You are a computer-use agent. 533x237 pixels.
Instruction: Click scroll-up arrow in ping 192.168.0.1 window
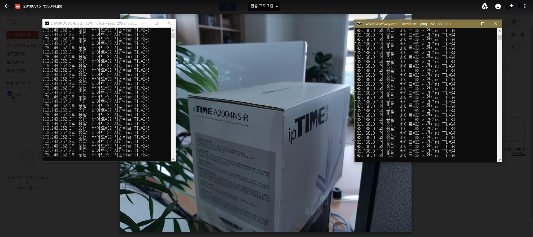coord(499,30)
